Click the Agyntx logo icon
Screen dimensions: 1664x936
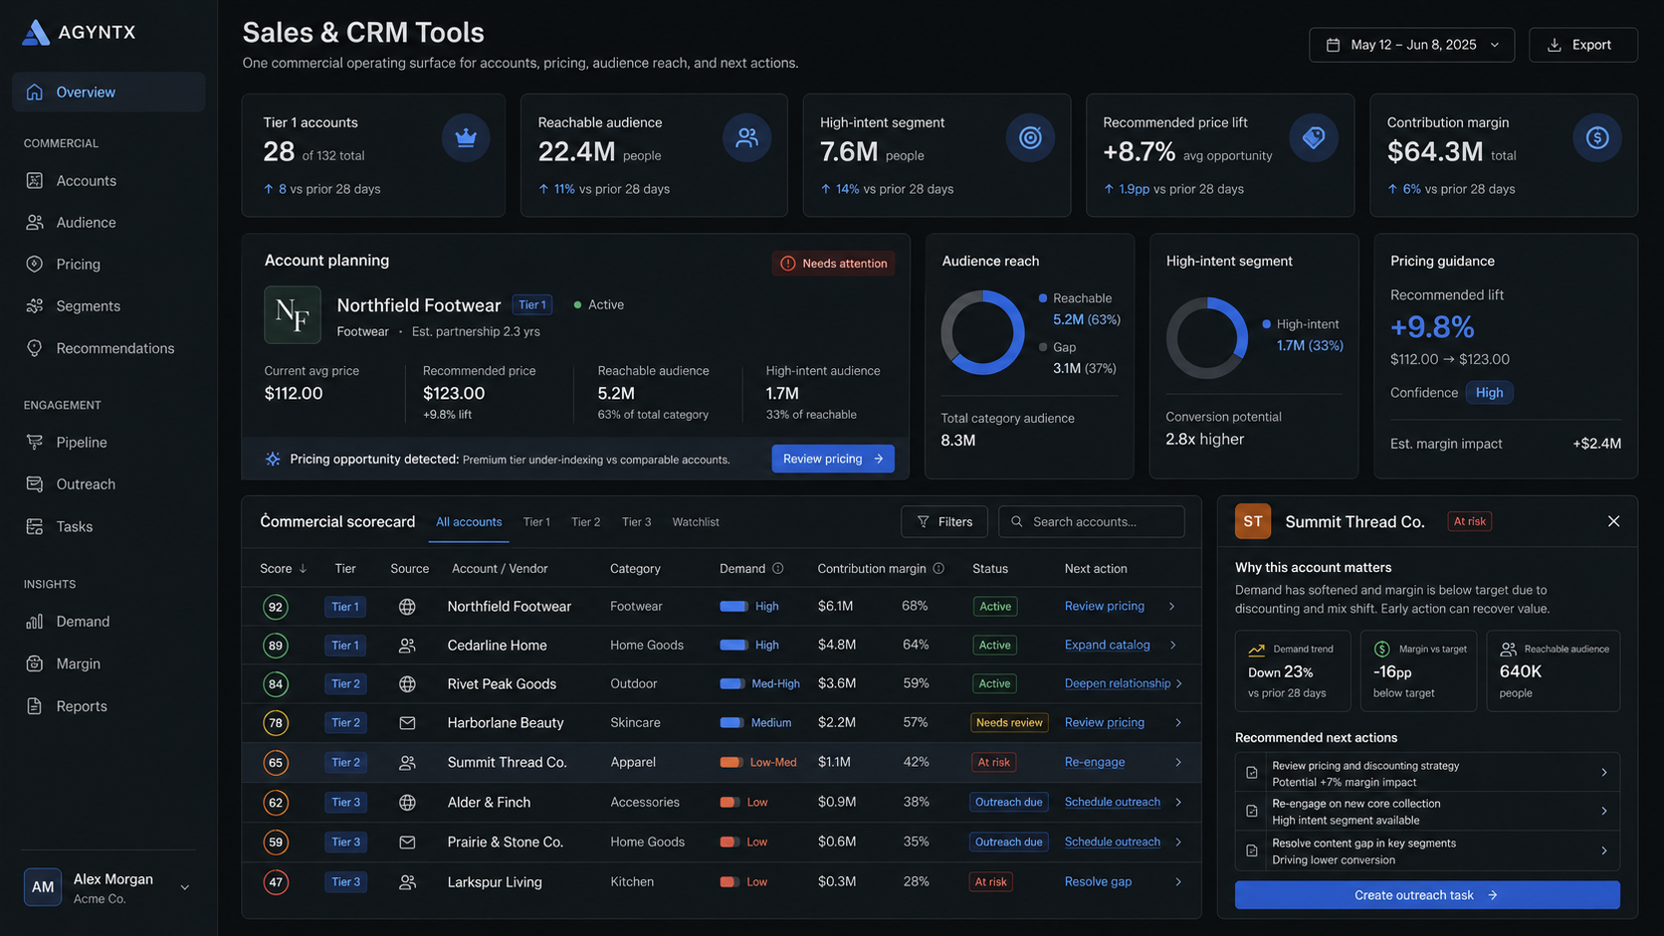(36, 32)
